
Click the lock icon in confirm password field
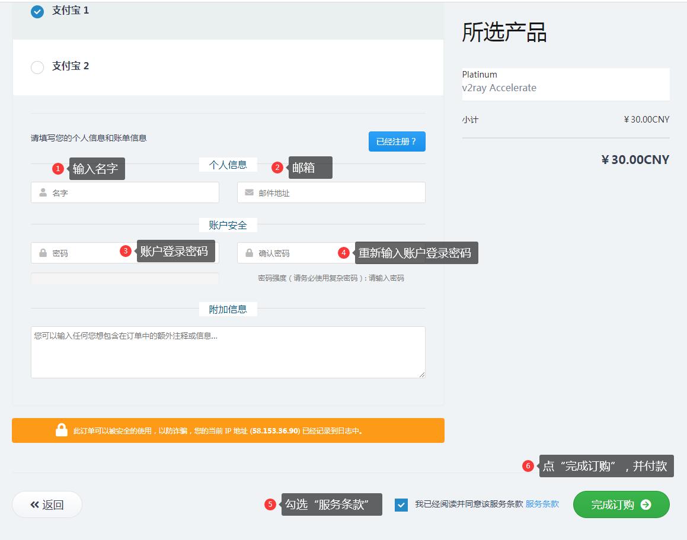pos(249,253)
